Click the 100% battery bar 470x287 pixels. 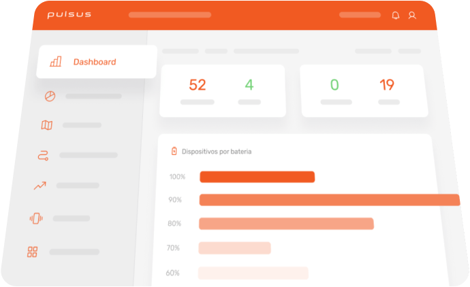(x=257, y=177)
